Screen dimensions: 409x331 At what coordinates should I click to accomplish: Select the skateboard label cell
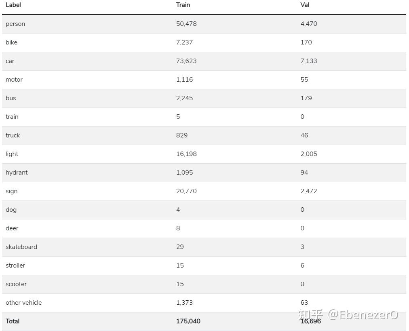click(x=21, y=247)
